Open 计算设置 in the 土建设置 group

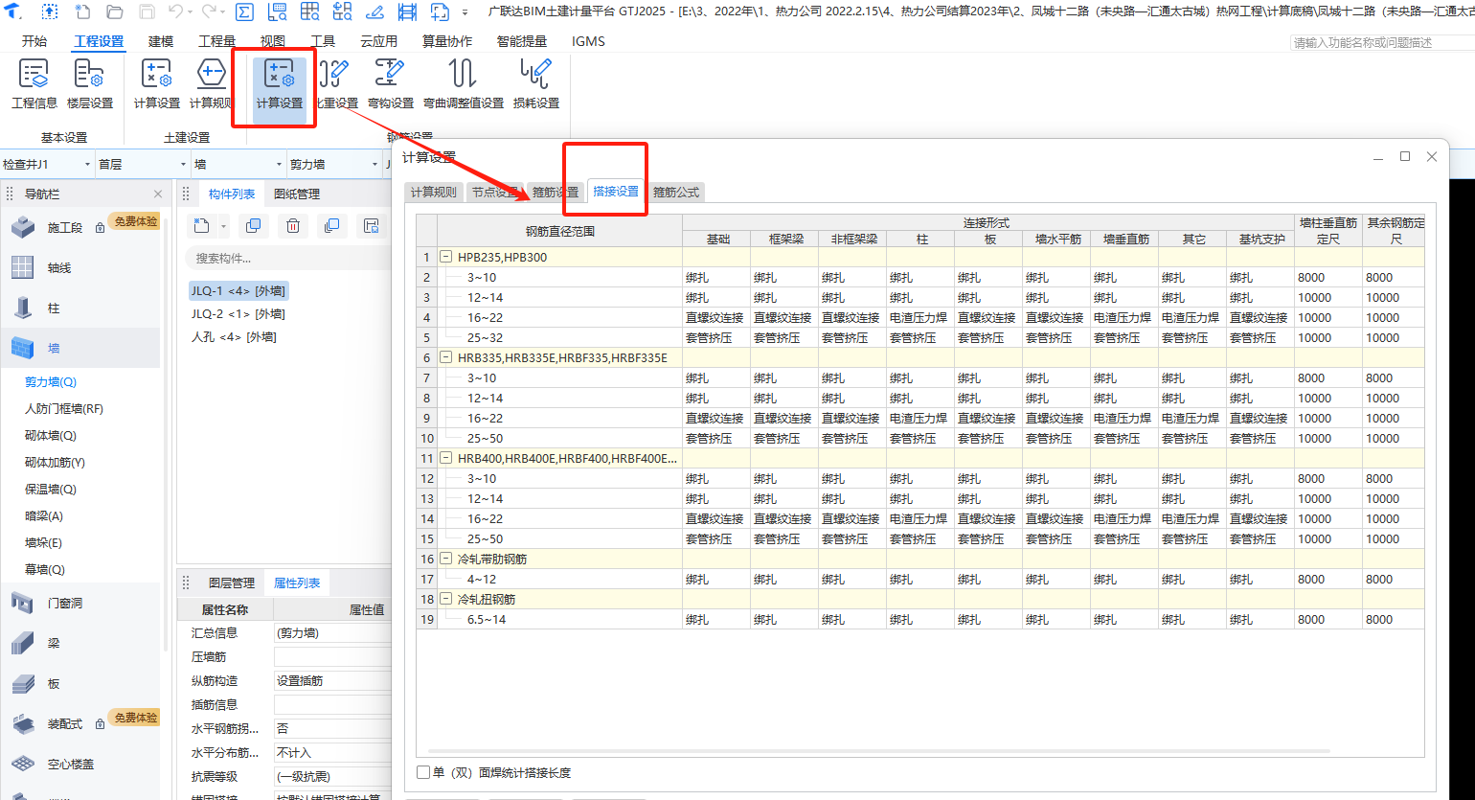(156, 84)
